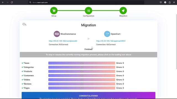
Task: Click the Products progress bar
Action: tap(82, 71)
